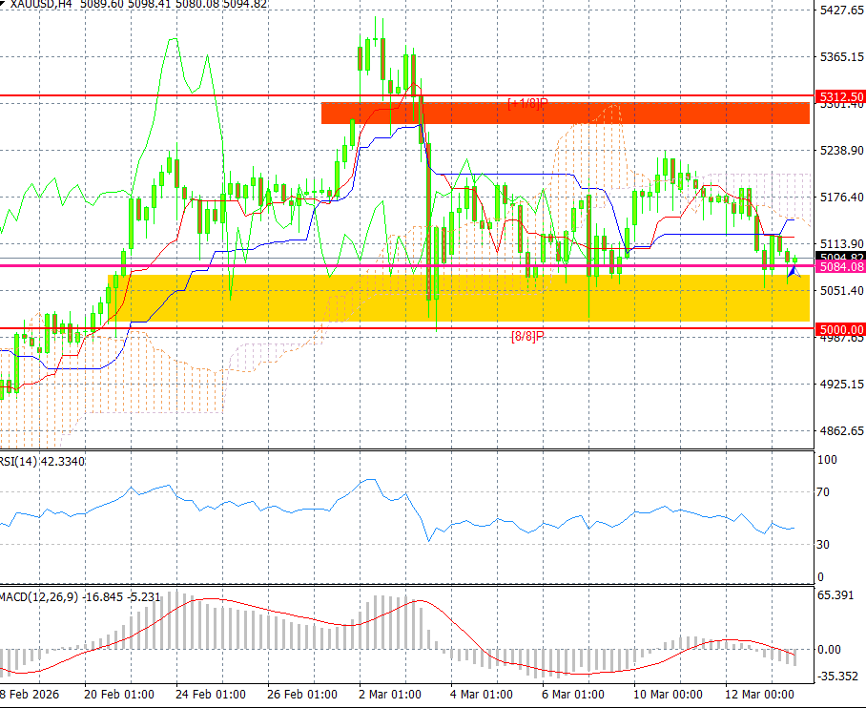866x708 pixels.
Task: Click the 12 Mar 00:00 time label
Action: 759,695
